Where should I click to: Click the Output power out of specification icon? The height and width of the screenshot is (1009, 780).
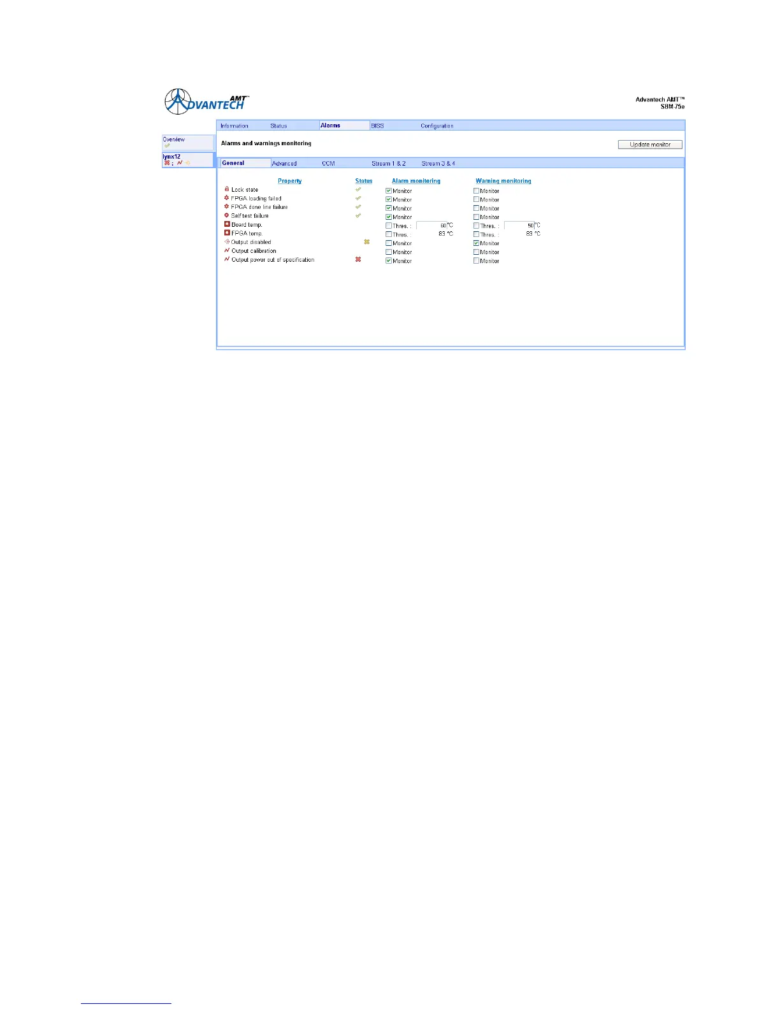coord(227,259)
